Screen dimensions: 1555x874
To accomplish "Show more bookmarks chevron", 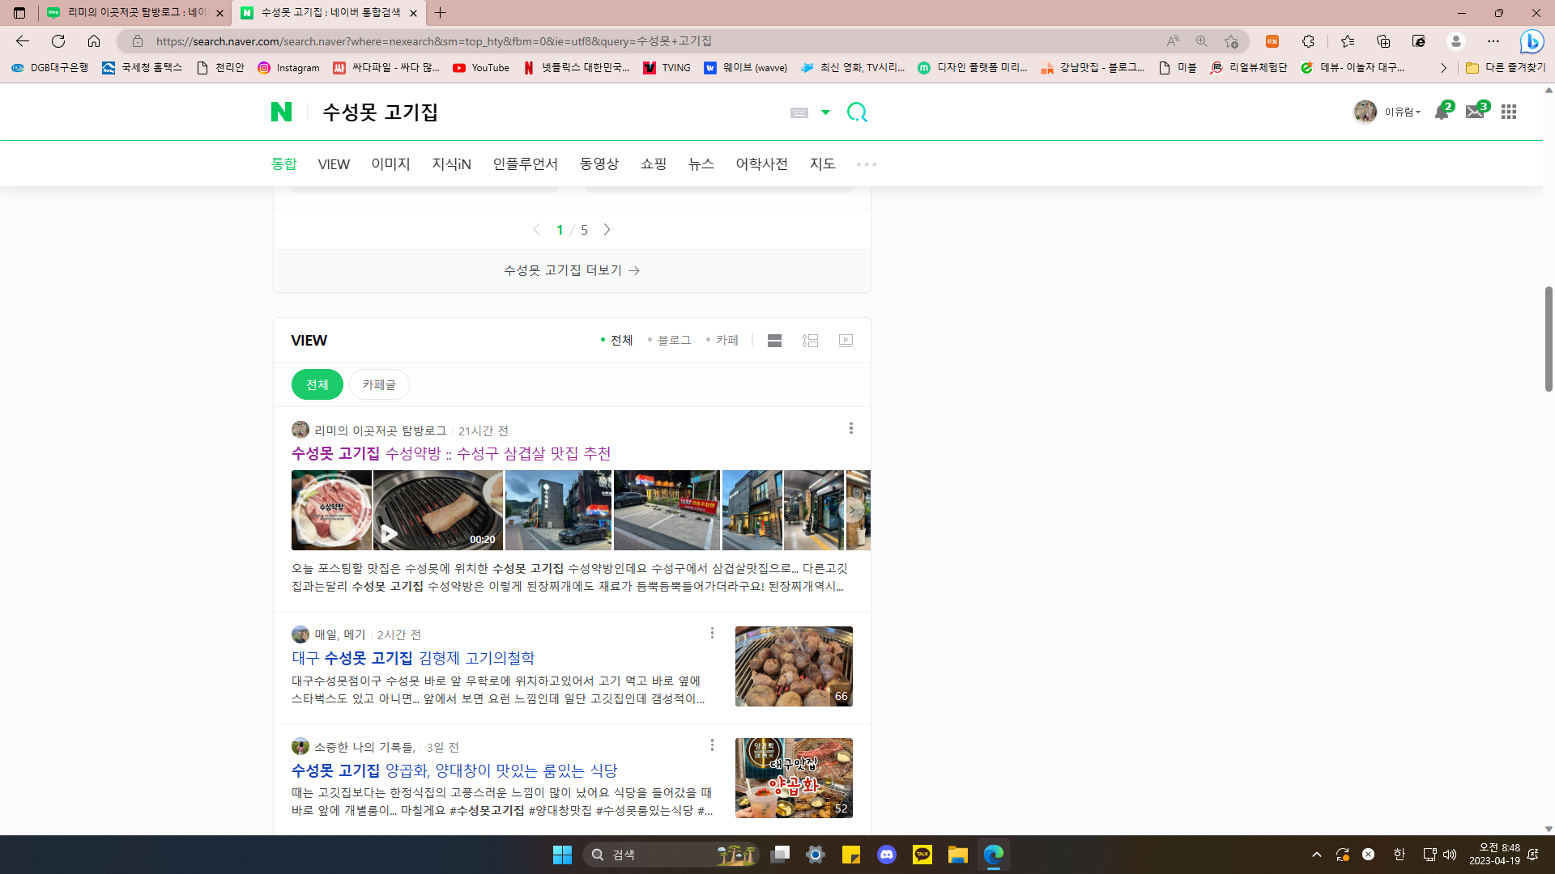I will pyautogui.click(x=1443, y=68).
